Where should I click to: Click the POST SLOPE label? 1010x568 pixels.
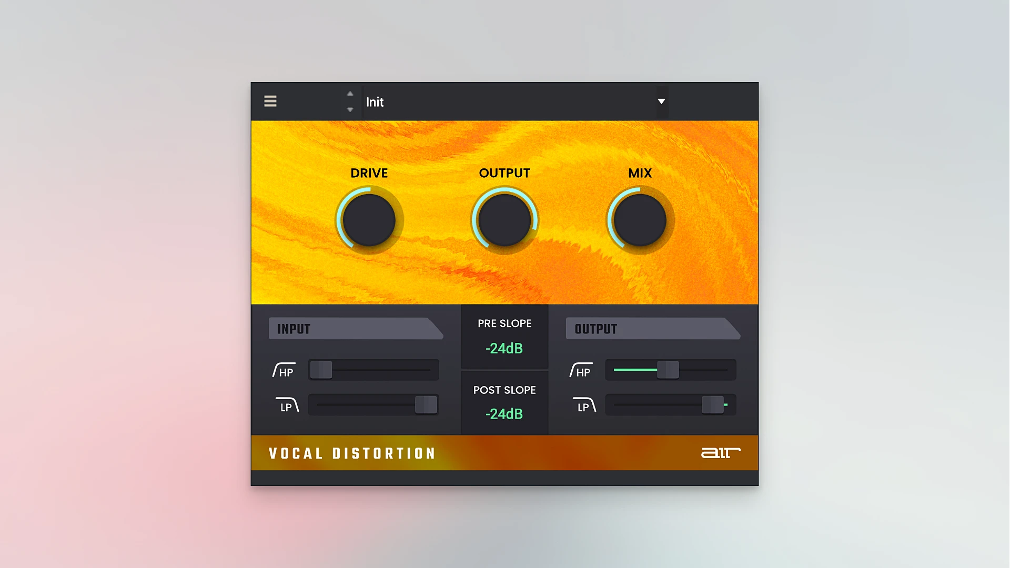point(504,390)
